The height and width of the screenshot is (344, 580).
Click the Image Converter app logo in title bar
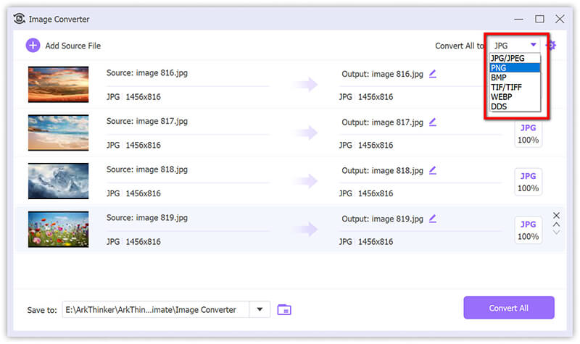pos(20,19)
